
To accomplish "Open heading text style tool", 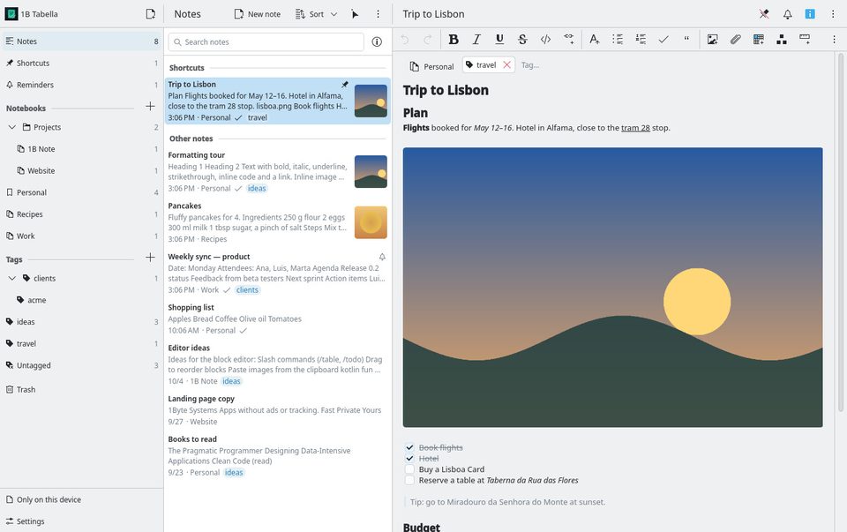I will 594,40.
